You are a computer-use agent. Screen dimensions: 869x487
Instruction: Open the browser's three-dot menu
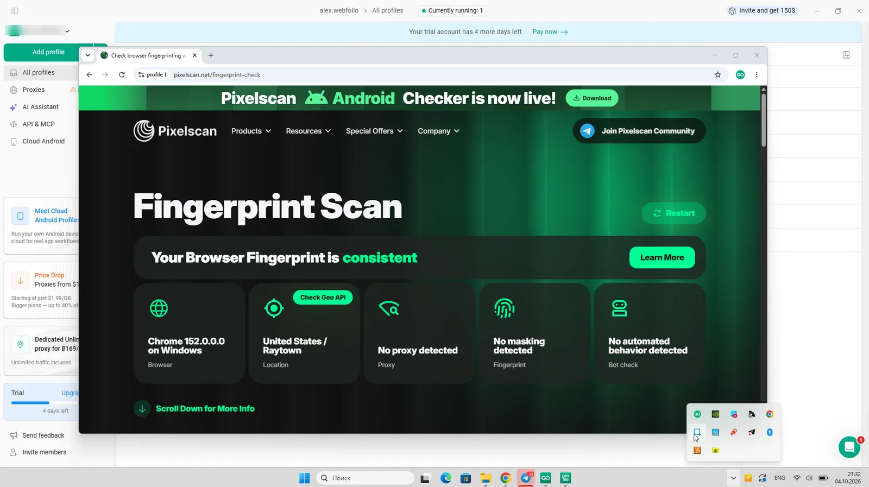pyautogui.click(x=757, y=75)
